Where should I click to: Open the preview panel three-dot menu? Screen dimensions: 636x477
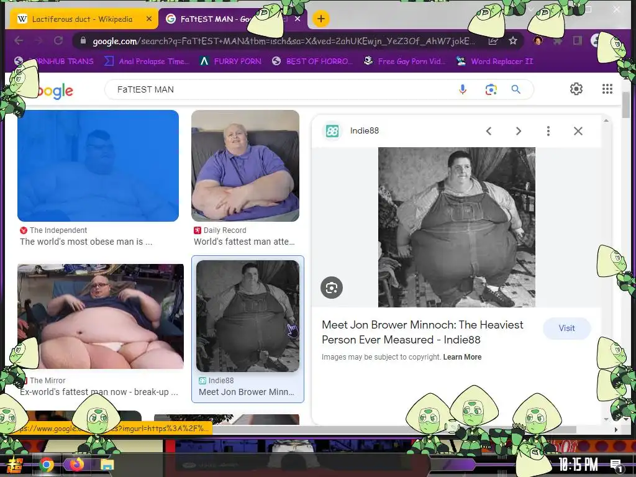click(x=548, y=131)
